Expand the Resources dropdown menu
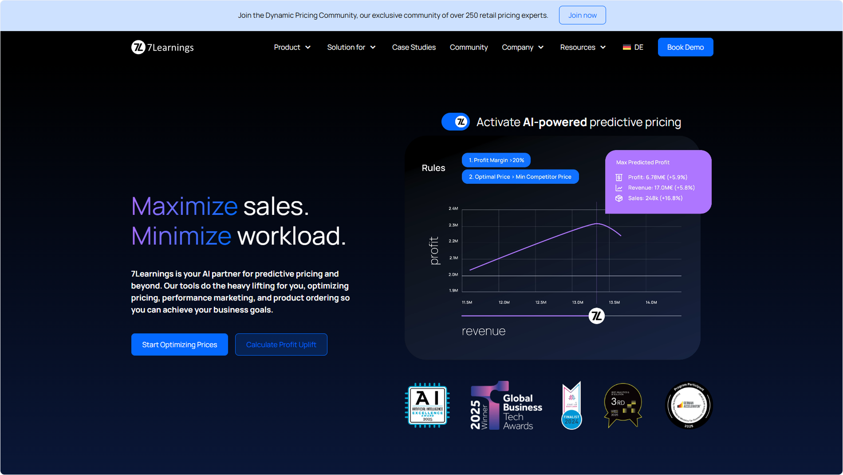Screen dimensions: 843x475 click(583, 47)
